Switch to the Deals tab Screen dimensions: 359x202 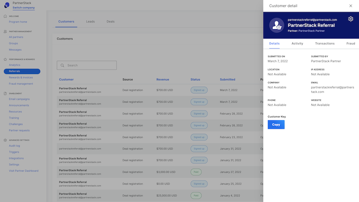point(110,22)
